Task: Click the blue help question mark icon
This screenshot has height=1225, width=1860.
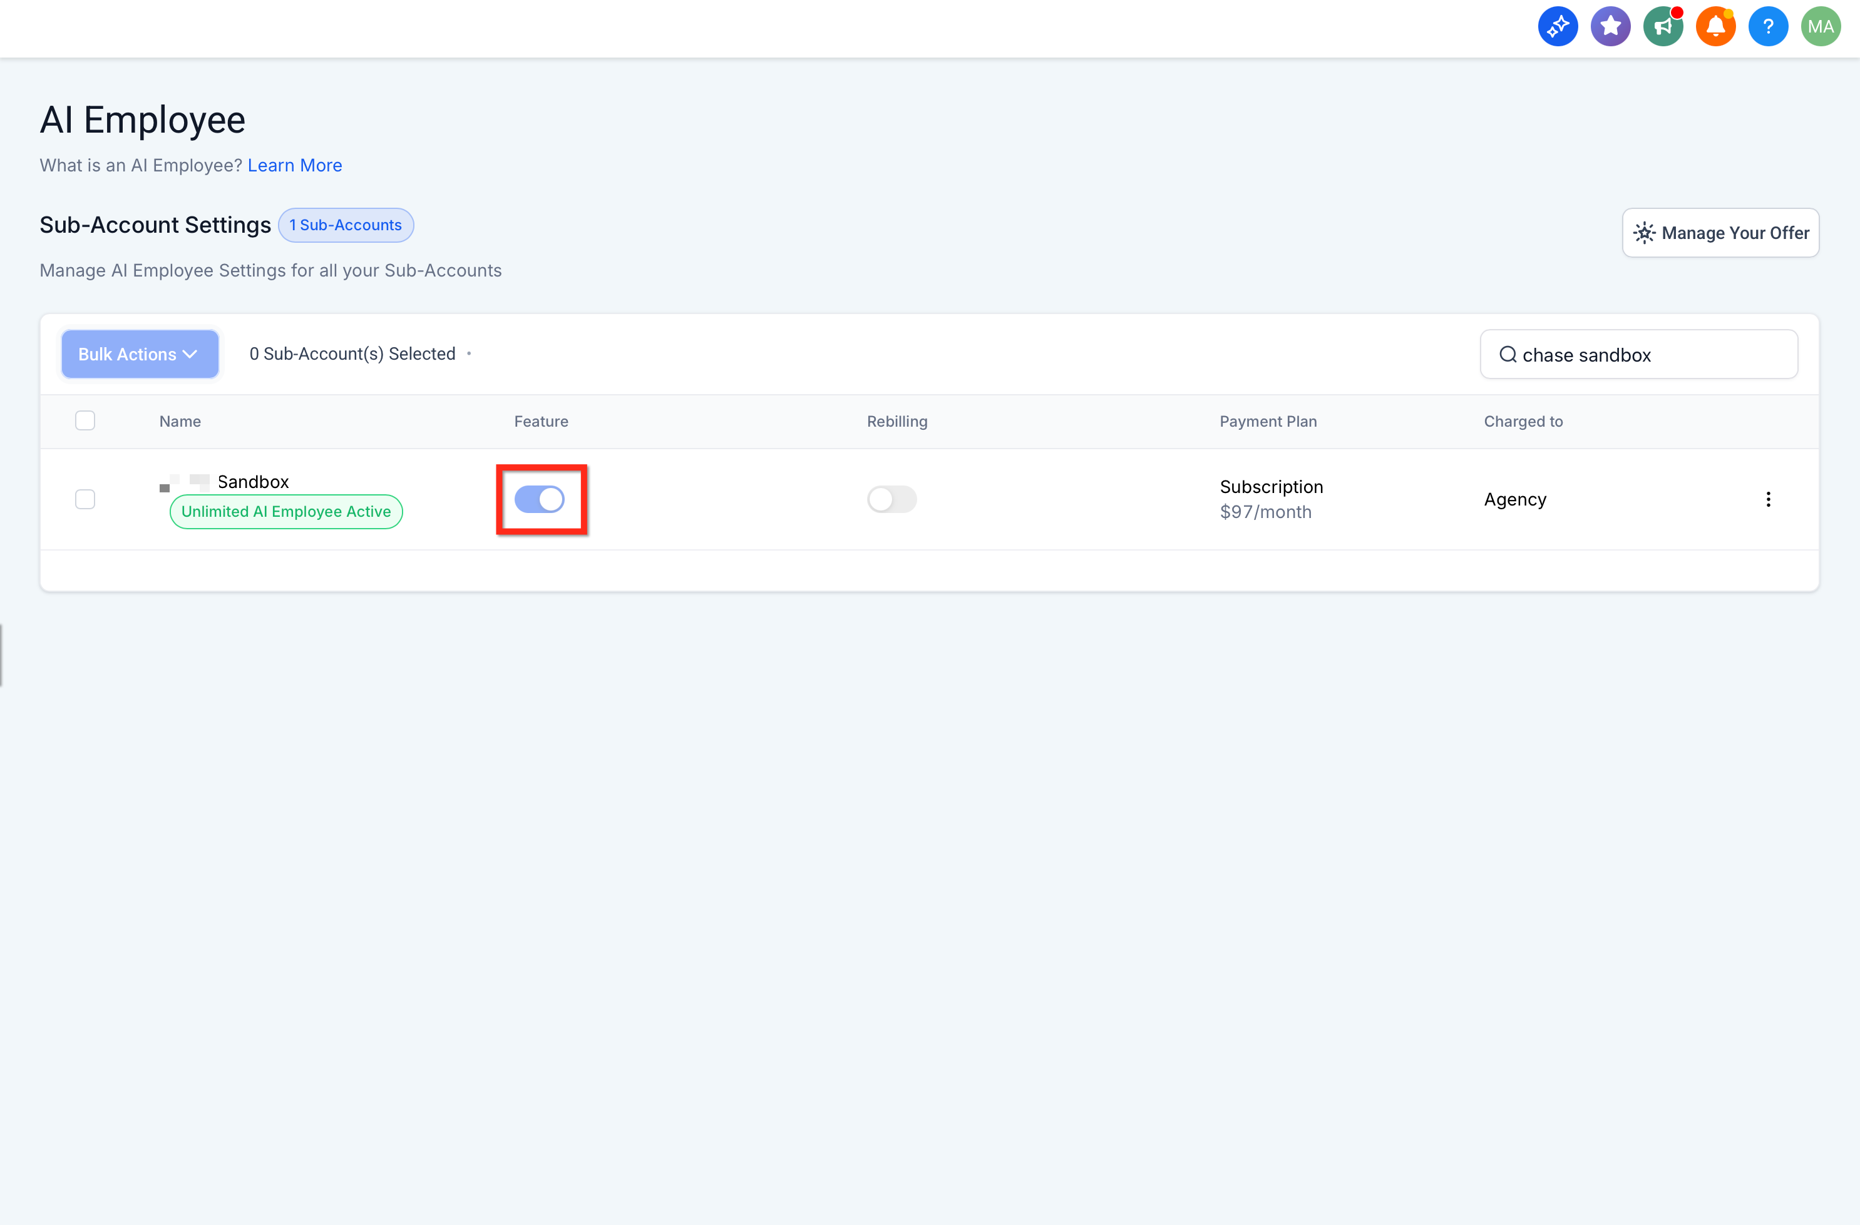Action: pyautogui.click(x=1768, y=26)
